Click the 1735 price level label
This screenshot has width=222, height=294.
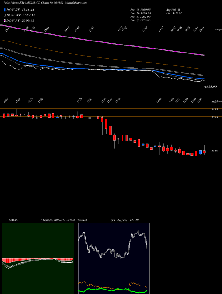pyautogui.click(x=215, y=117)
